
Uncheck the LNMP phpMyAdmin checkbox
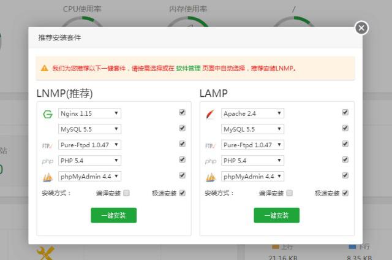pyautogui.click(x=183, y=175)
